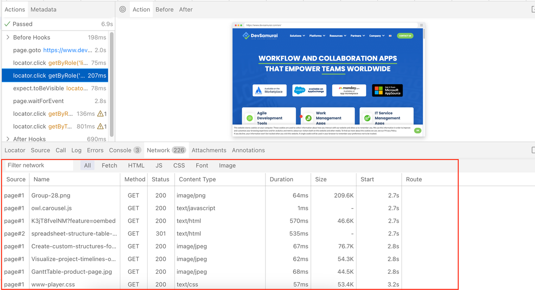Open Platforms dropdown in page snapshot
The width and height of the screenshot is (535, 290).
(317, 36)
